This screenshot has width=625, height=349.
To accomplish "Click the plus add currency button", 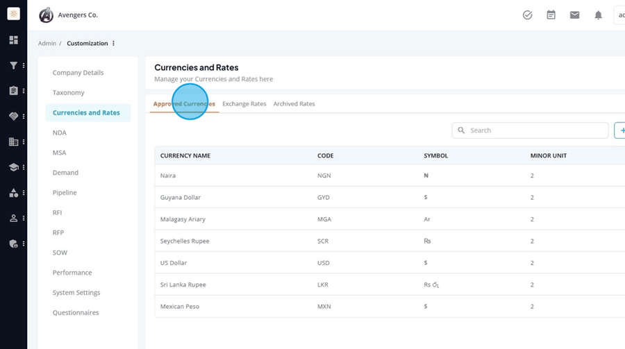I will tap(620, 130).
